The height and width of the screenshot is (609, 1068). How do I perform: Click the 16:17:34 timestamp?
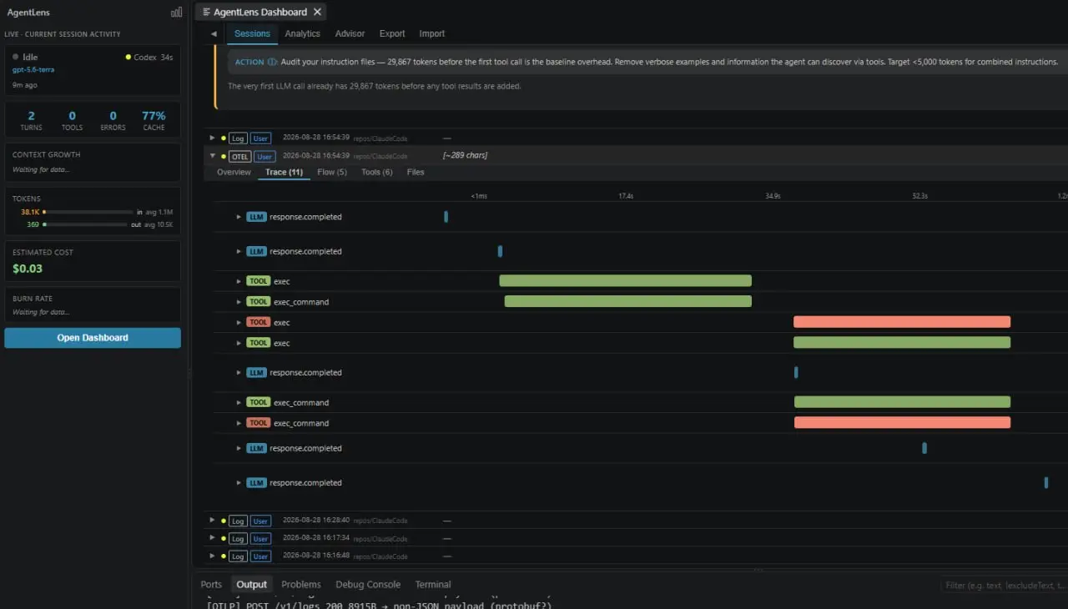pyautogui.click(x=316, y=538)
